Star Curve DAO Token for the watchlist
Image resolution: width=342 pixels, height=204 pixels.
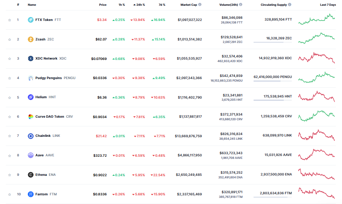tap(10, 117)
